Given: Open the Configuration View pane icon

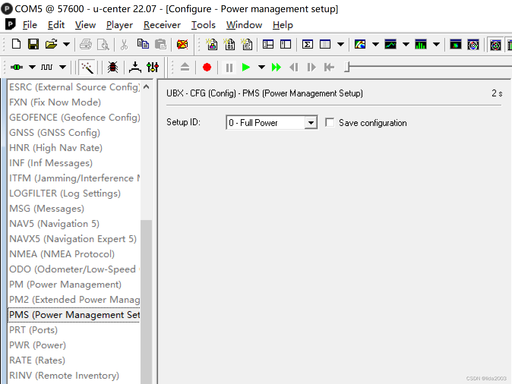Looking at the screenshot, I should (286, 44).
